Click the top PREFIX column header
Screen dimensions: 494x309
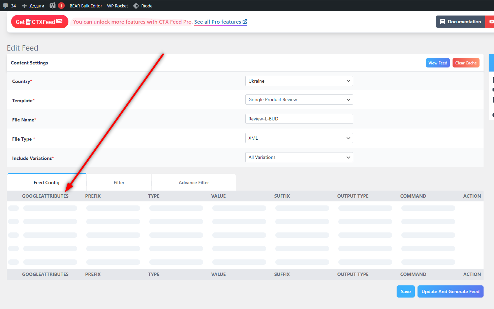tap(93, 196)
